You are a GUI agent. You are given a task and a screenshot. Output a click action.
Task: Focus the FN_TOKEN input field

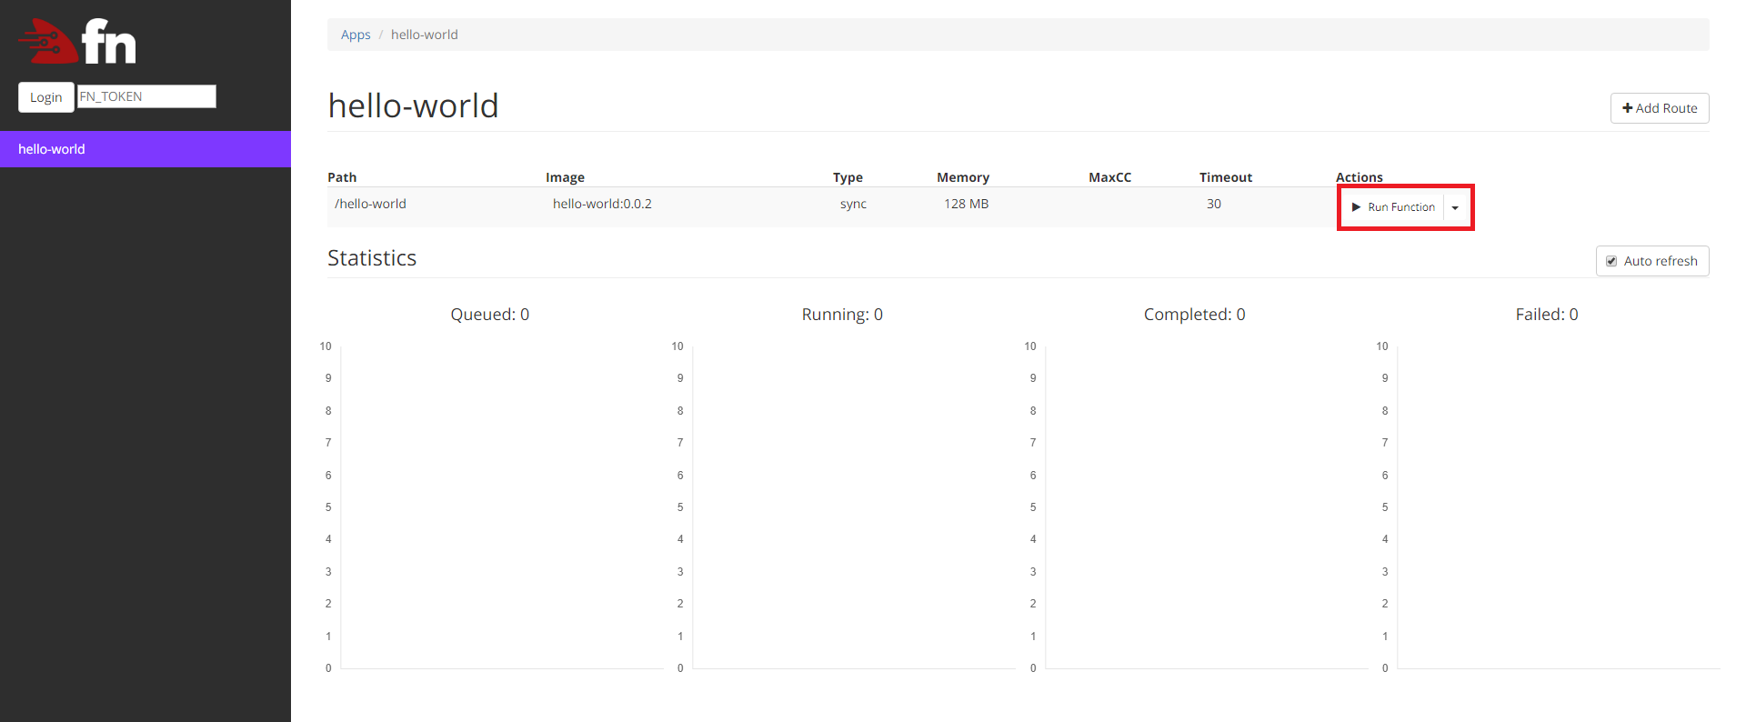tap(146, 96)
